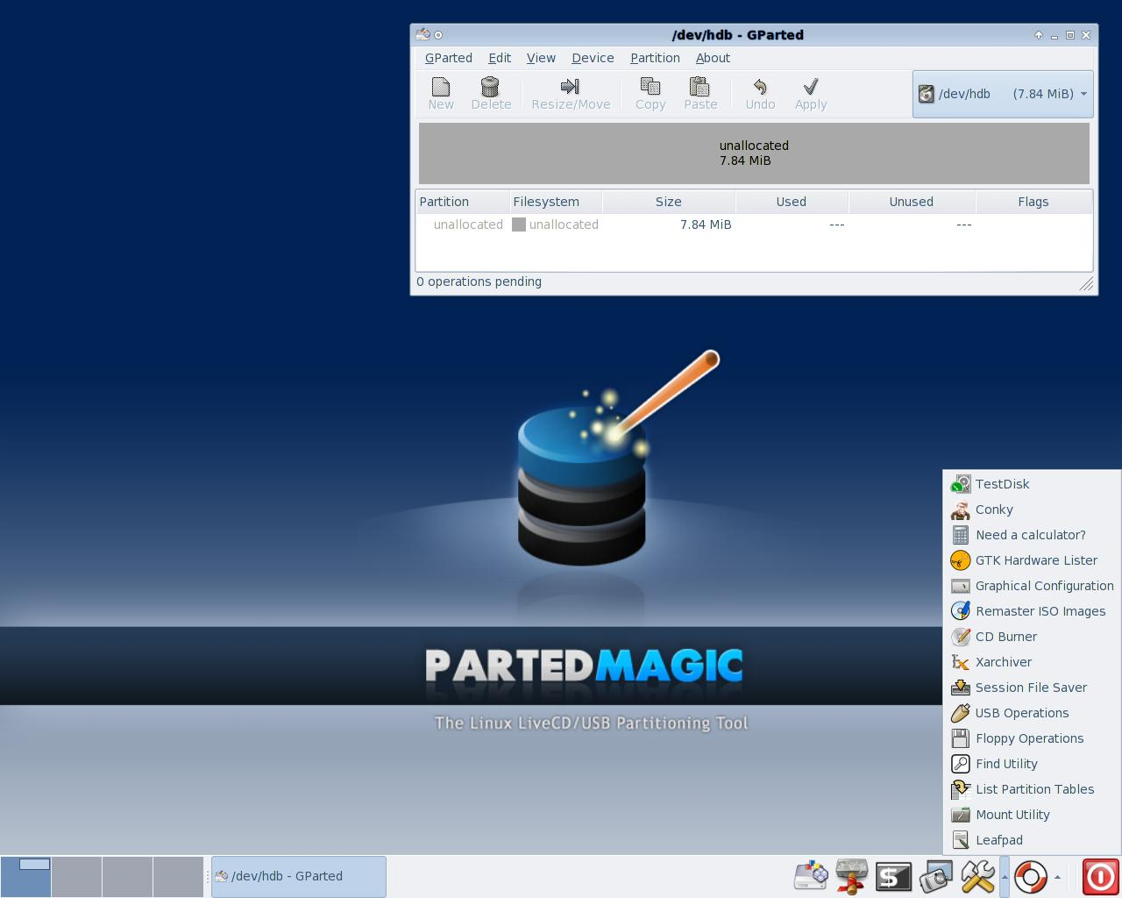Click the Delete partition trash icon

490,87
